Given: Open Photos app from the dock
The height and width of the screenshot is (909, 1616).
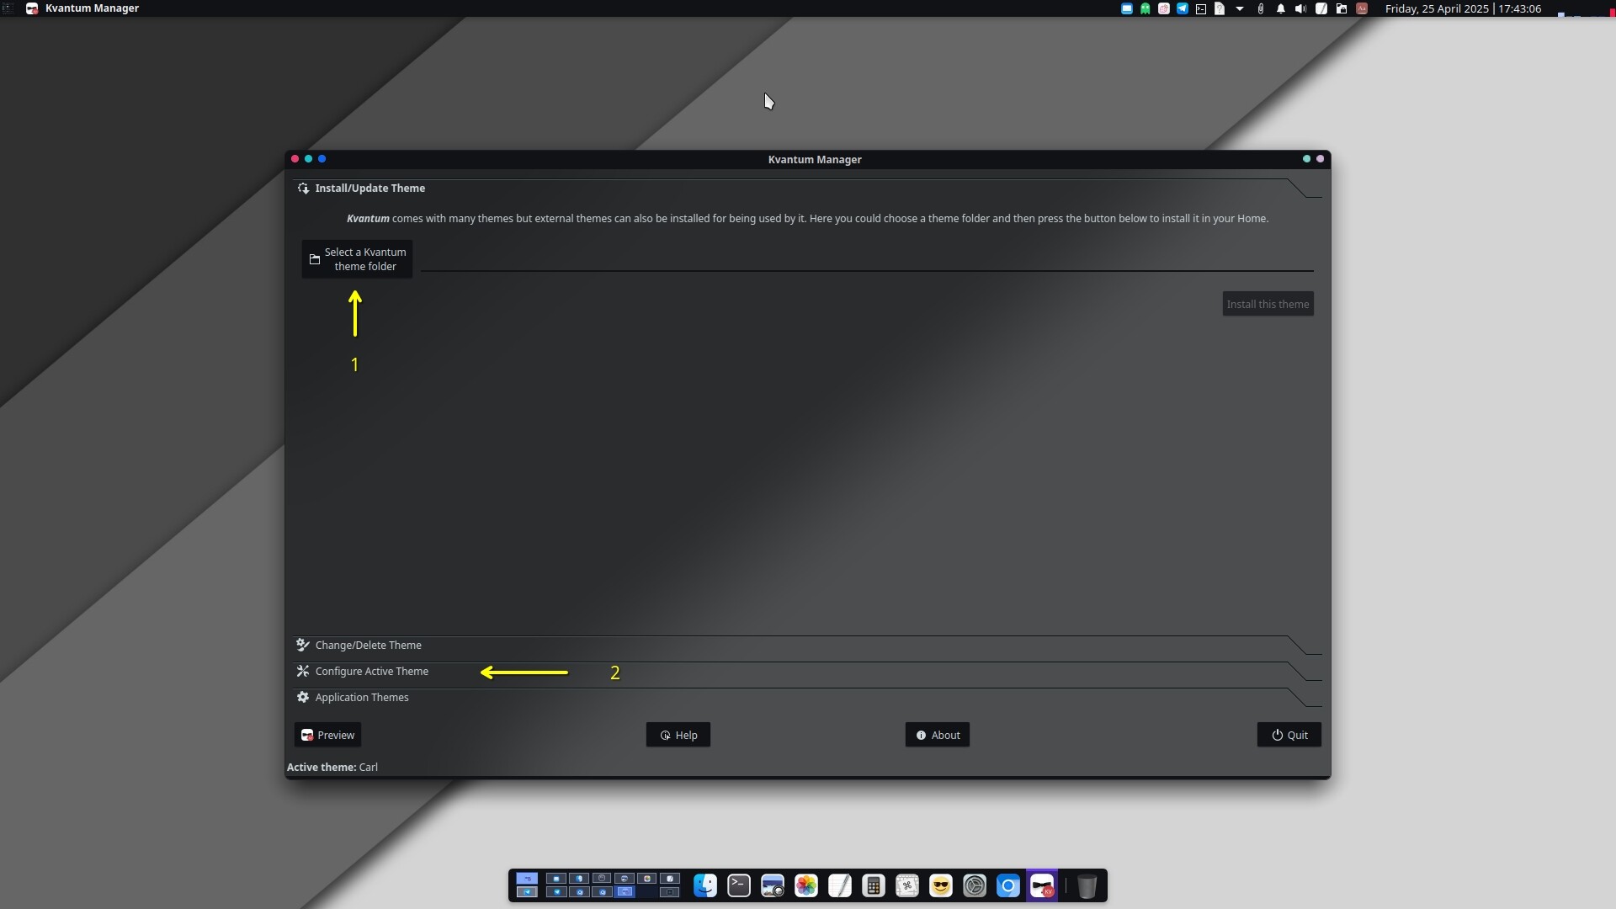Looking at the screenshot, I should pos(806,885).
